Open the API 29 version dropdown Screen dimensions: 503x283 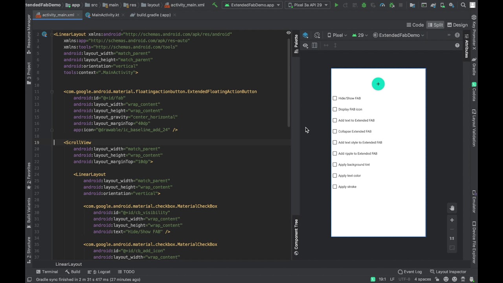360,35
